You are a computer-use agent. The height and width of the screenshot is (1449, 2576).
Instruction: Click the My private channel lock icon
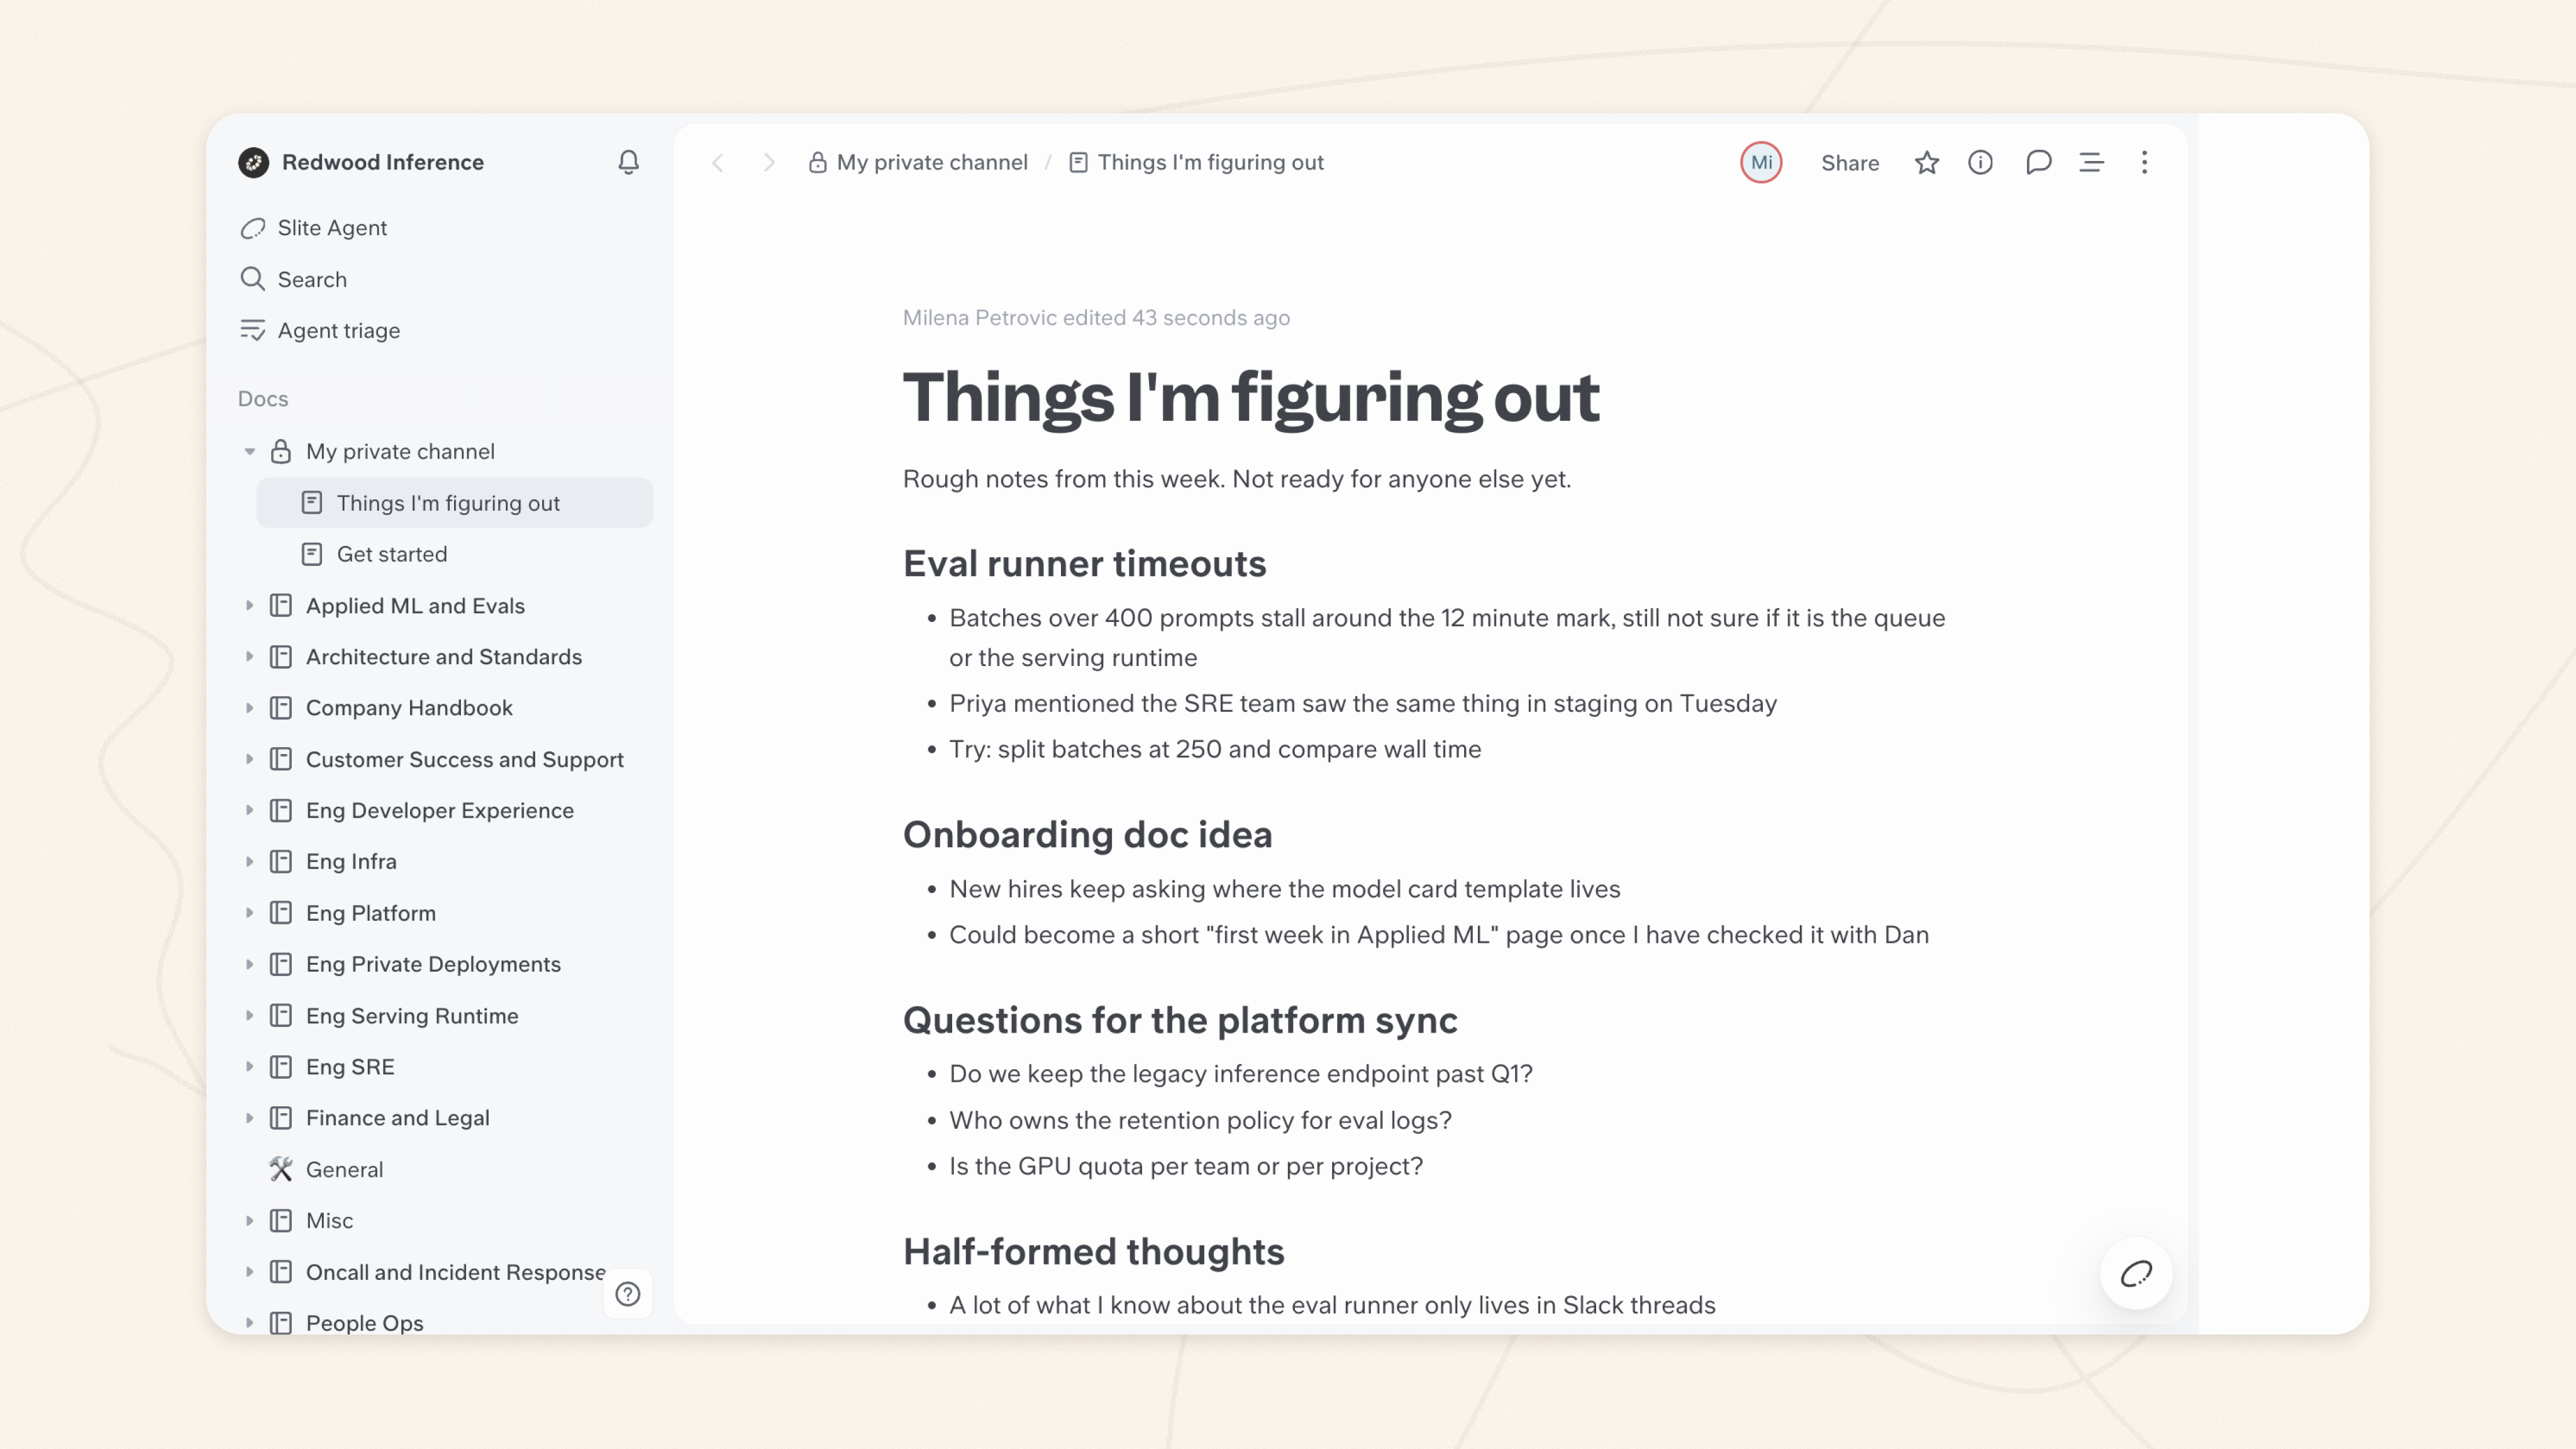coord(281,451)
